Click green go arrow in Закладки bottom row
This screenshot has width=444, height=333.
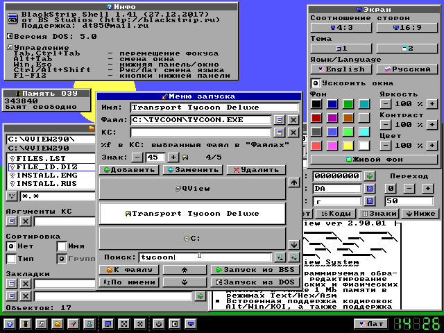click(200, 296)
